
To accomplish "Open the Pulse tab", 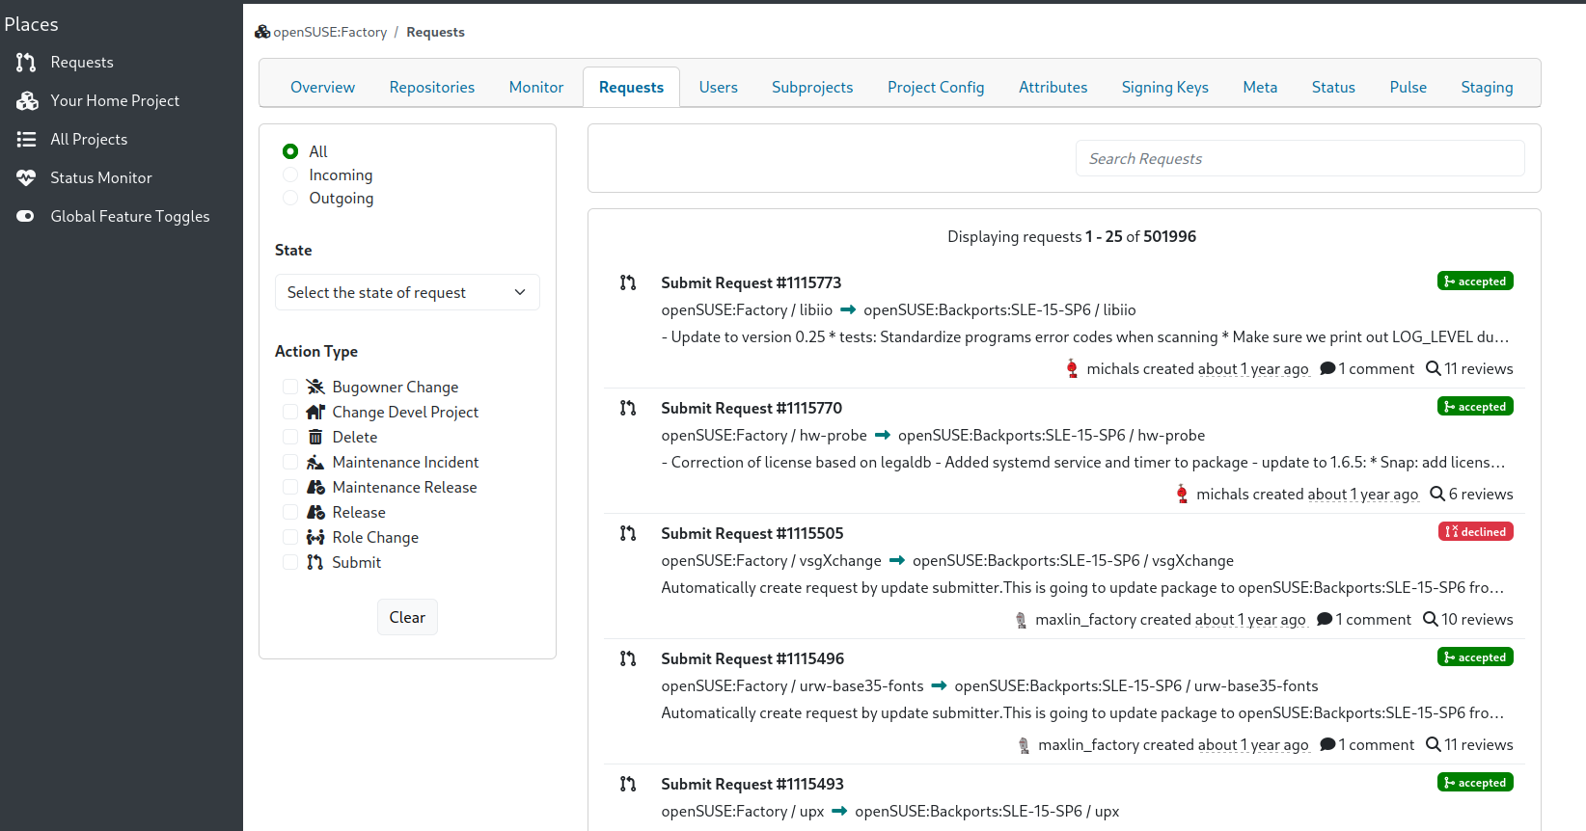I will tap(1408, 87).
